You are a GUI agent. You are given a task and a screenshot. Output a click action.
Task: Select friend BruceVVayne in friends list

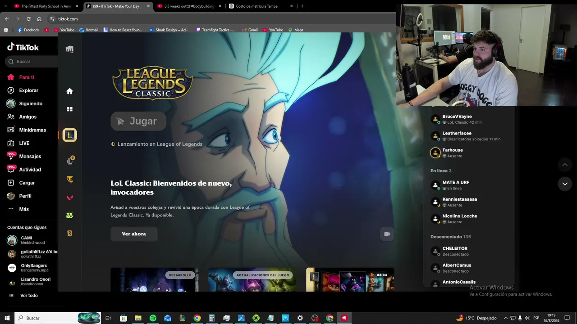tap(469, 119)
